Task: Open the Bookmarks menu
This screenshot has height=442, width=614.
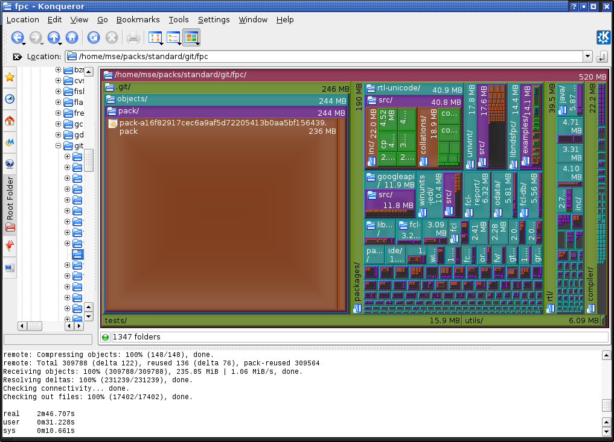Action: [x=138, y=19]
